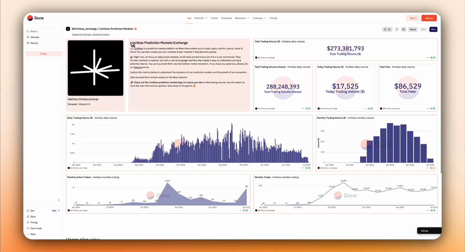Screen dimensions: 465x252
Task: Click the Daily Trading Volume ($) chart title
Action: click(80, 118)
